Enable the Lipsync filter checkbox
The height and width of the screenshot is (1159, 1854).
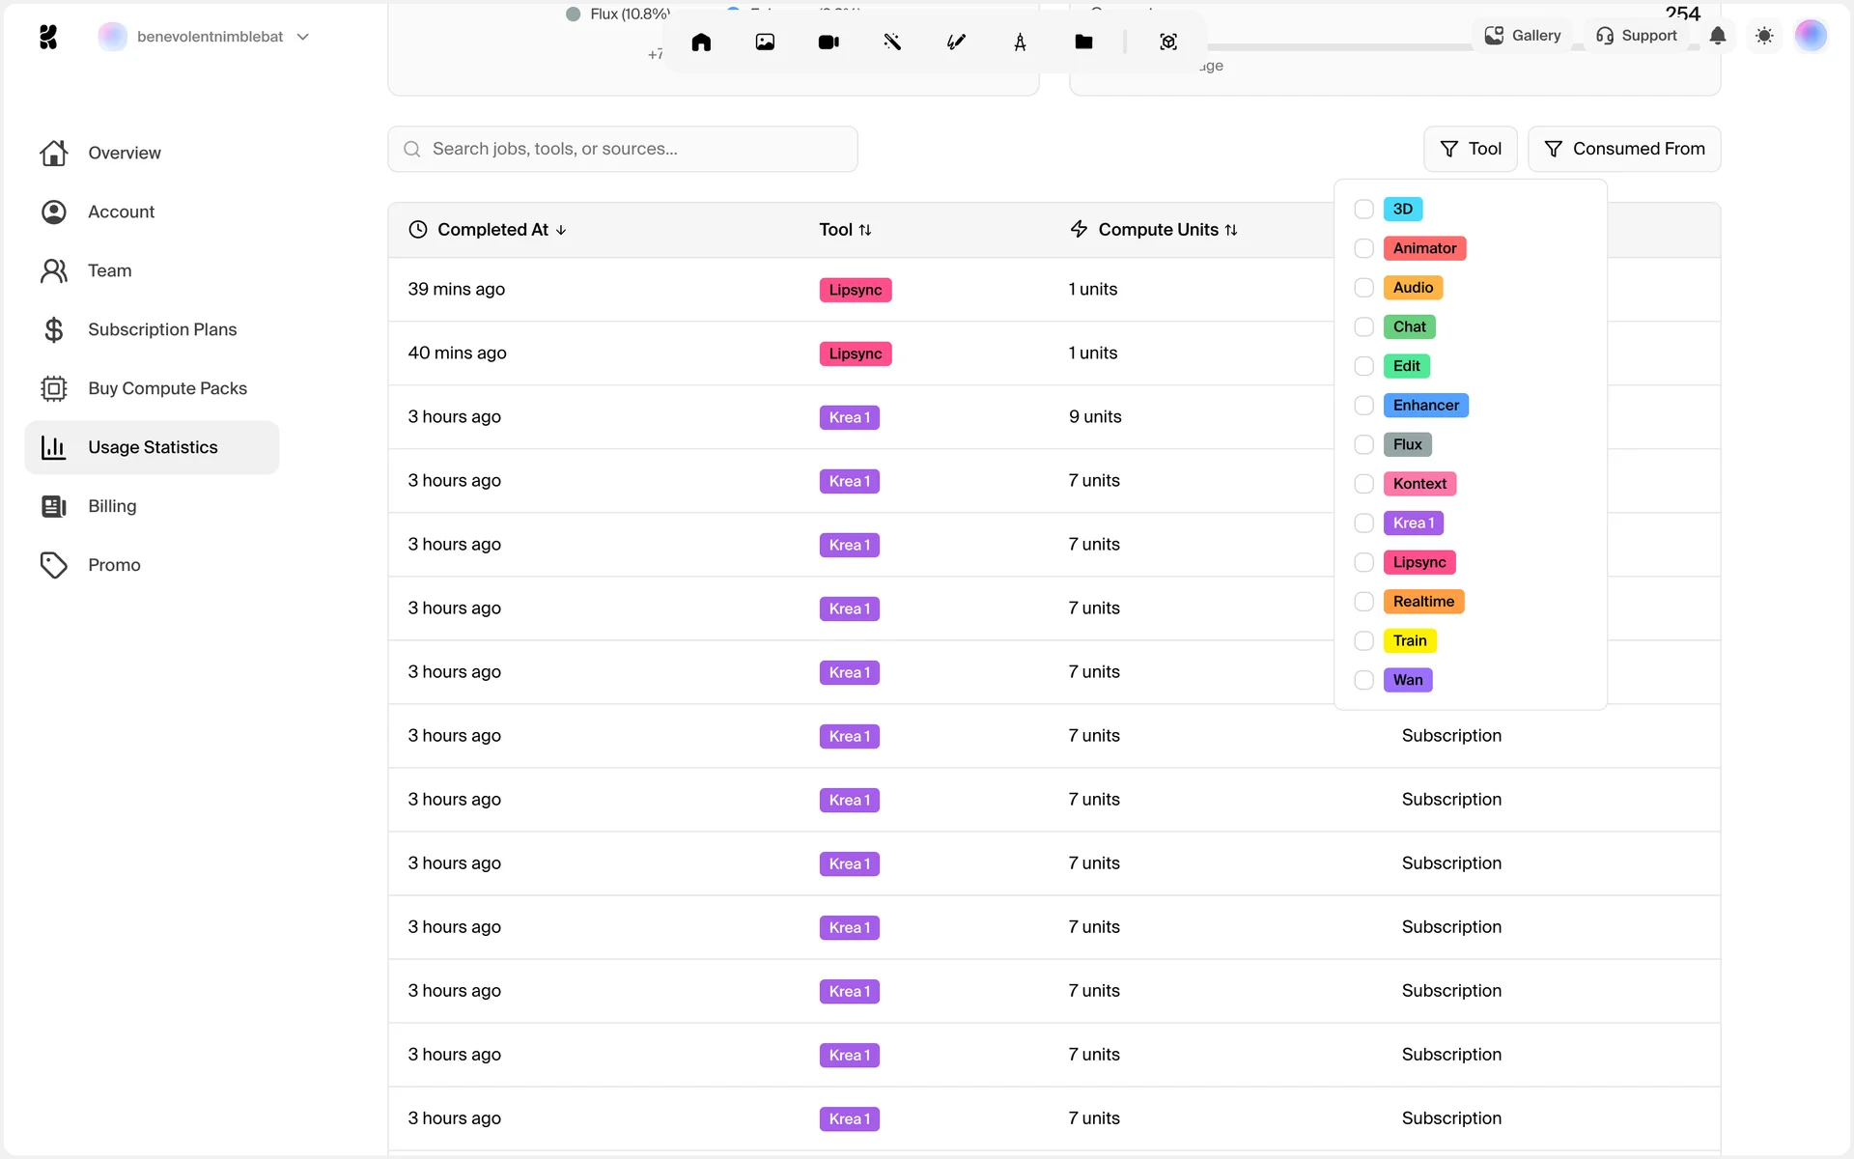(1363, 562)
